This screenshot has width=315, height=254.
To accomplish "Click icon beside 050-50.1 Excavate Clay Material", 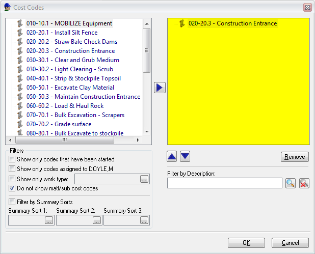I will (20, 88).
